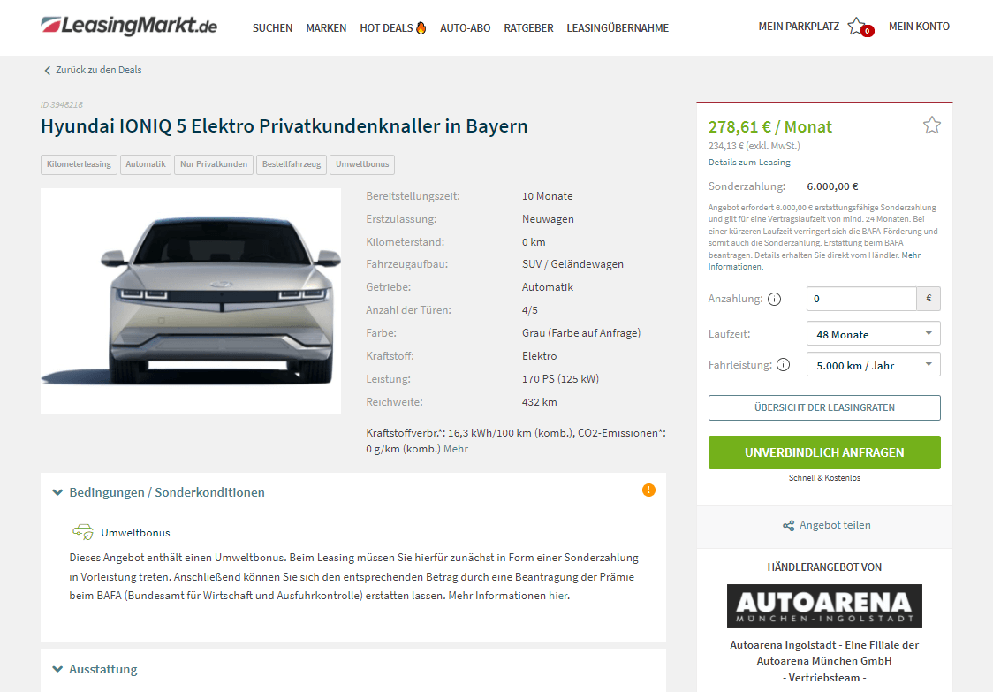Click the Hot Deals flame icon
Viewport: 993px width, 692px height.
point(421,27)
